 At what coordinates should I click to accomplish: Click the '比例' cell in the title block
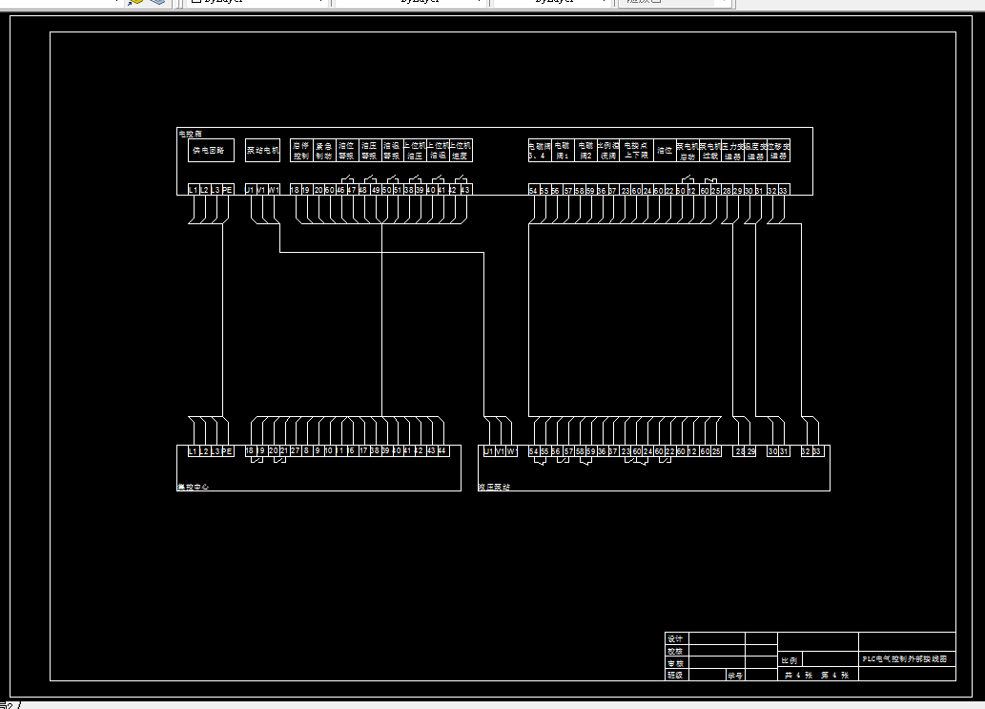pyautogui.click(x=790, y=660)
